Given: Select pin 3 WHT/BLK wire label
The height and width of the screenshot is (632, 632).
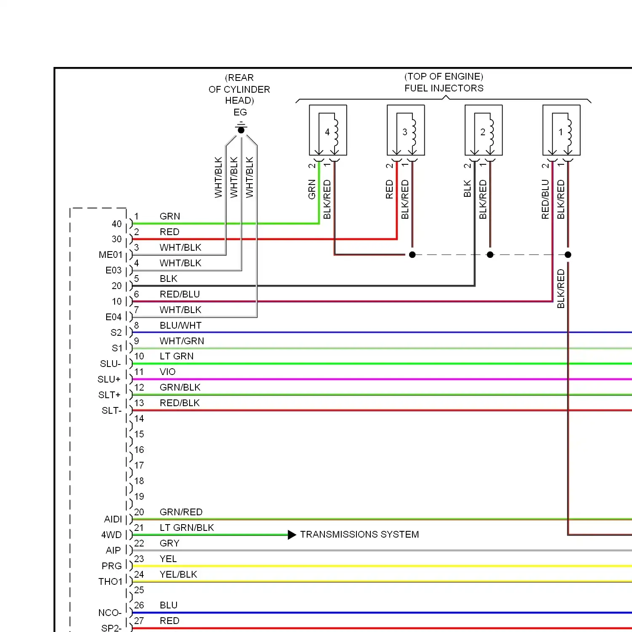Looking at the screenshot, I should 180,247.
